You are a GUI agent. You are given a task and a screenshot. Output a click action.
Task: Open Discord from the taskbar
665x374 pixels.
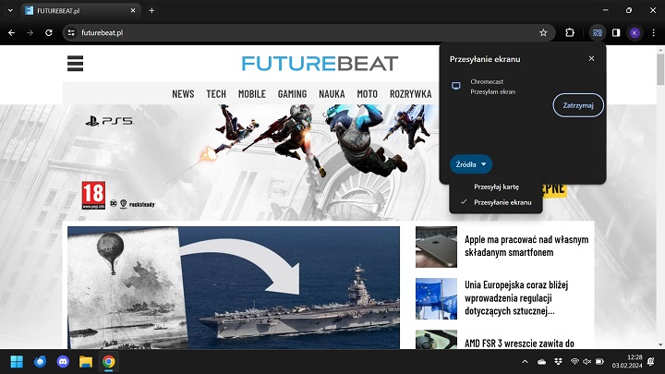click(x=63, y=361)
